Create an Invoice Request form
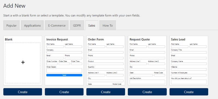218x99 pixels. [64, 92]
